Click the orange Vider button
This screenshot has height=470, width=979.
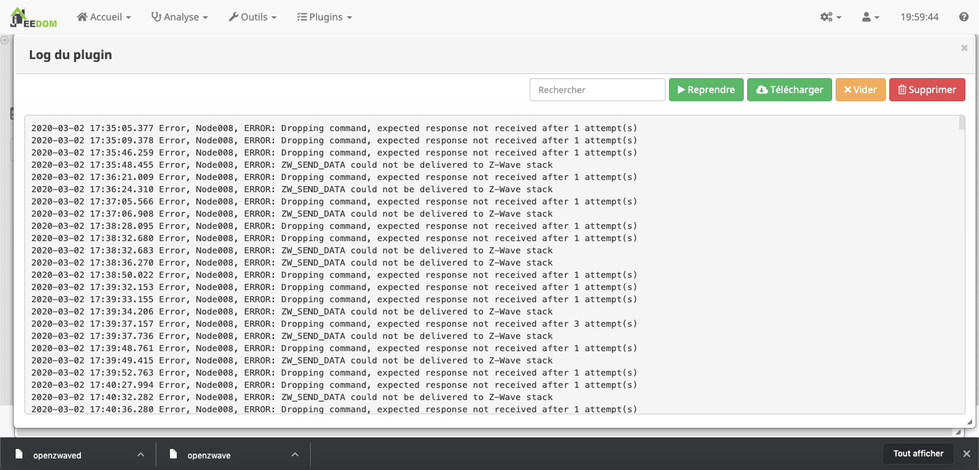click(x=860, y=90)
